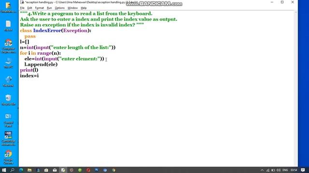Open File Explorer from taskbar
This screenshot has height=173, width=309.
pyautogui.click(x=29, y=170)
